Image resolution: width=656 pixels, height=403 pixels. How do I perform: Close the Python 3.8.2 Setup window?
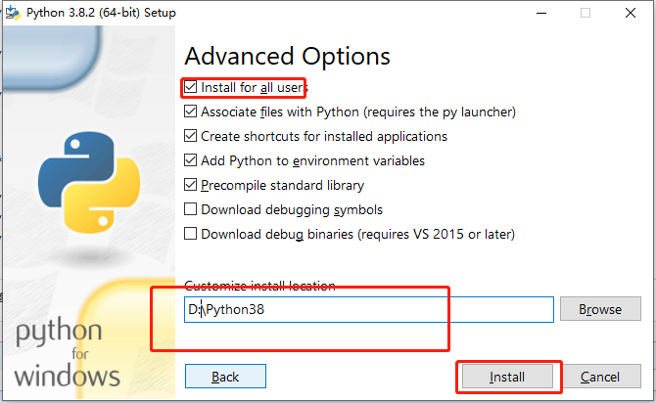631,13
